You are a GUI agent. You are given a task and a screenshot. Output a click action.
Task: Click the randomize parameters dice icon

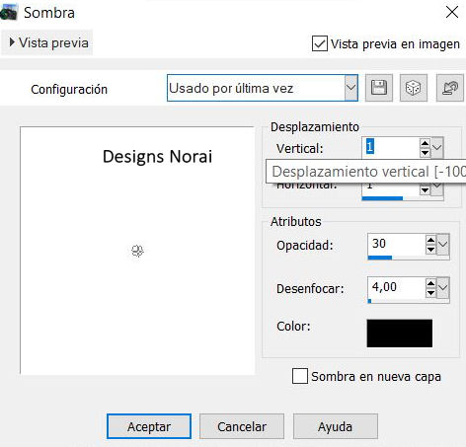414,88
